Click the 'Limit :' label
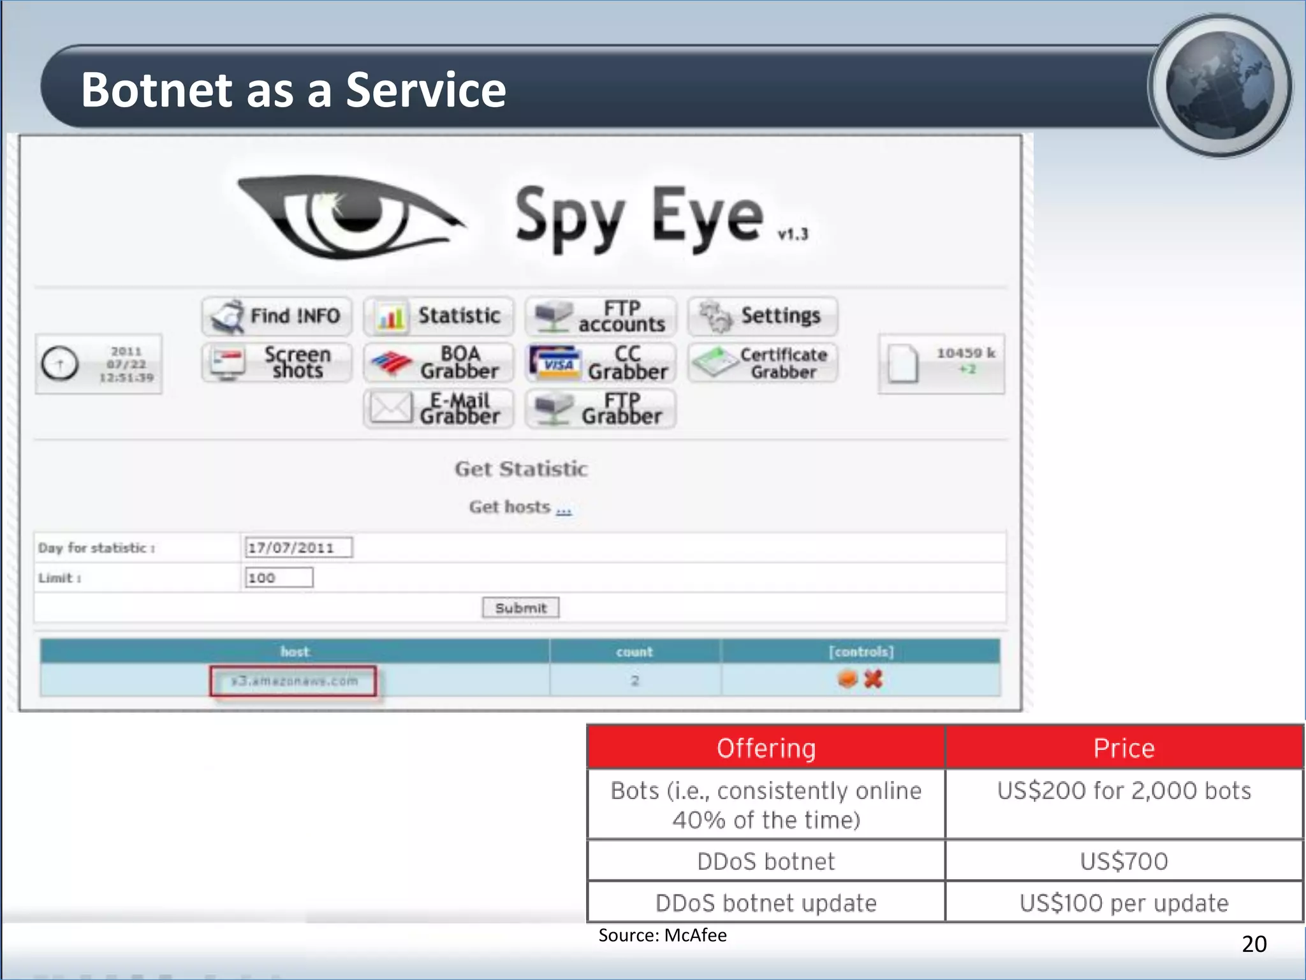Image resolution: width=1306 pixels, height=980 pixels. pyautogui.click(x=59, y=578)
